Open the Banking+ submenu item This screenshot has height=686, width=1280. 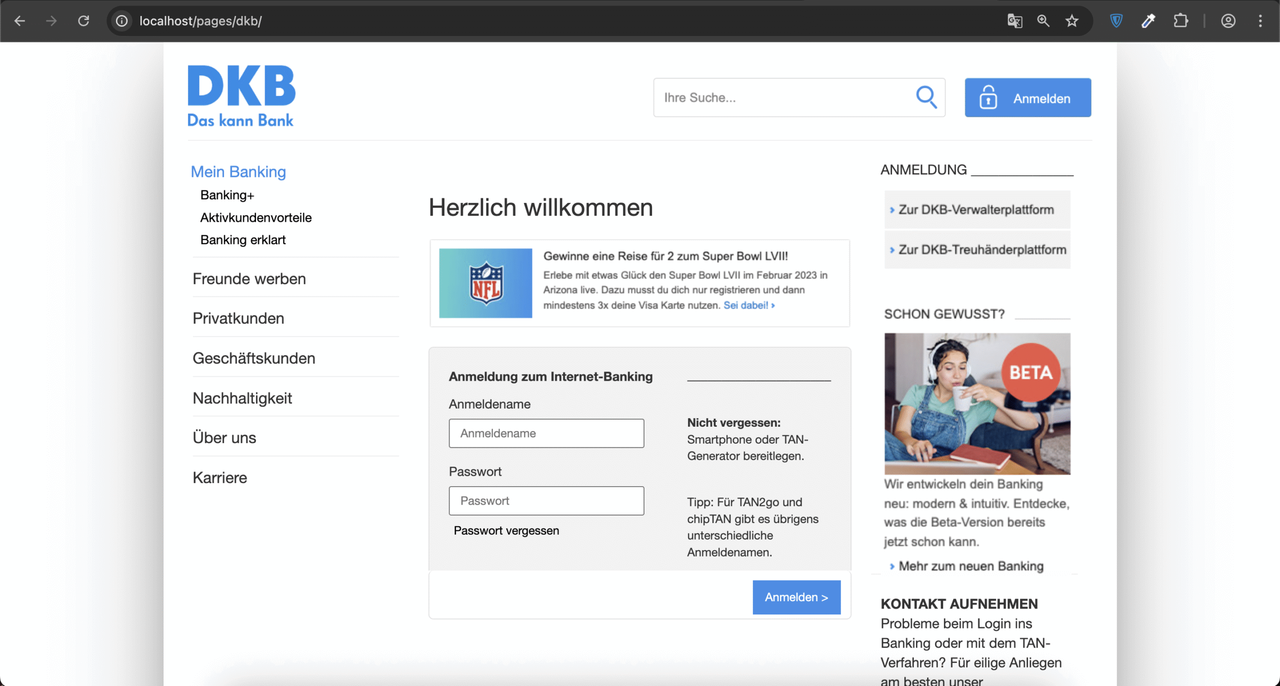pos(227,195)
